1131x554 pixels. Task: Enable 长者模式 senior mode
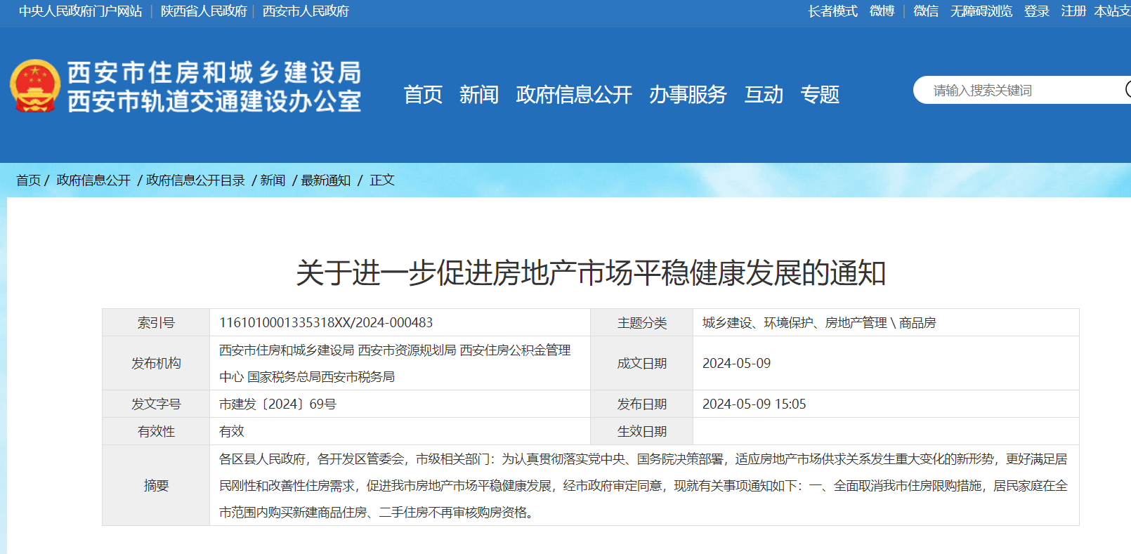click(x=832, y=11)
